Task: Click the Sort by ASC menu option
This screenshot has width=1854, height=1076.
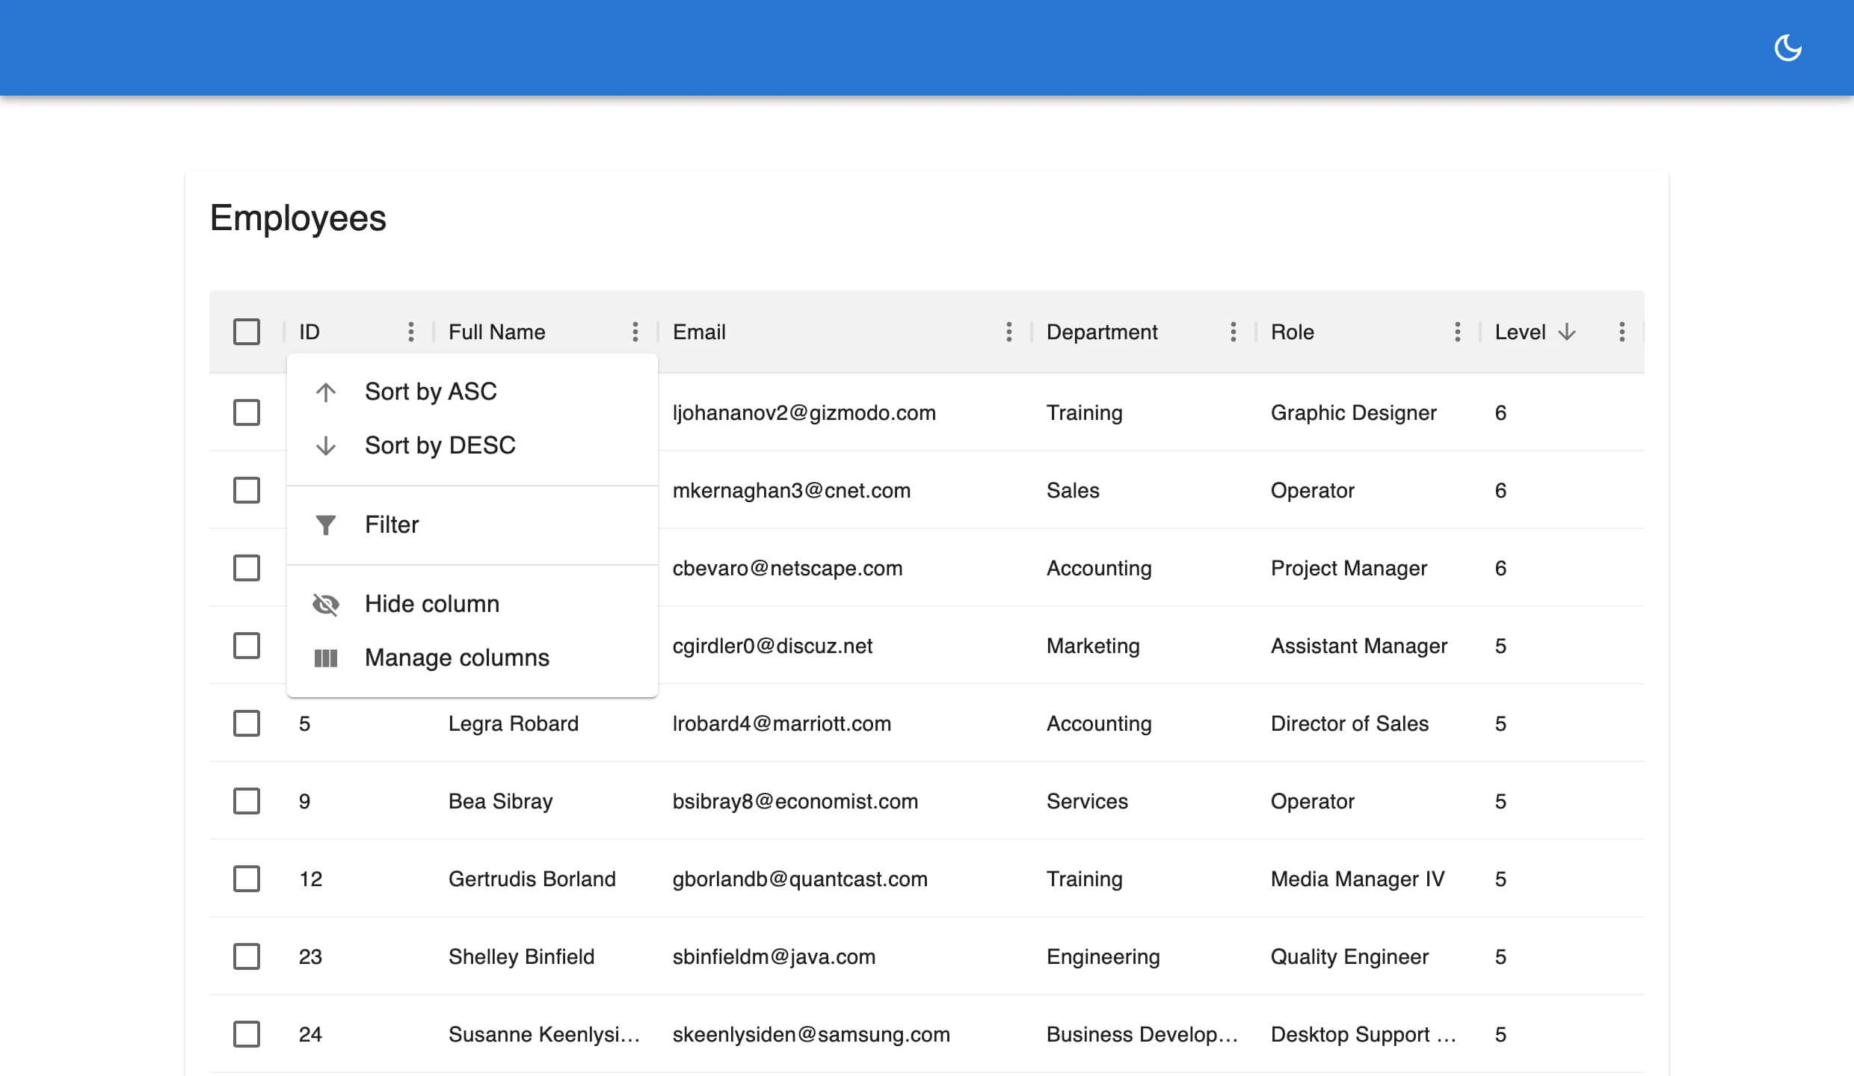Action: pos(431,391)
